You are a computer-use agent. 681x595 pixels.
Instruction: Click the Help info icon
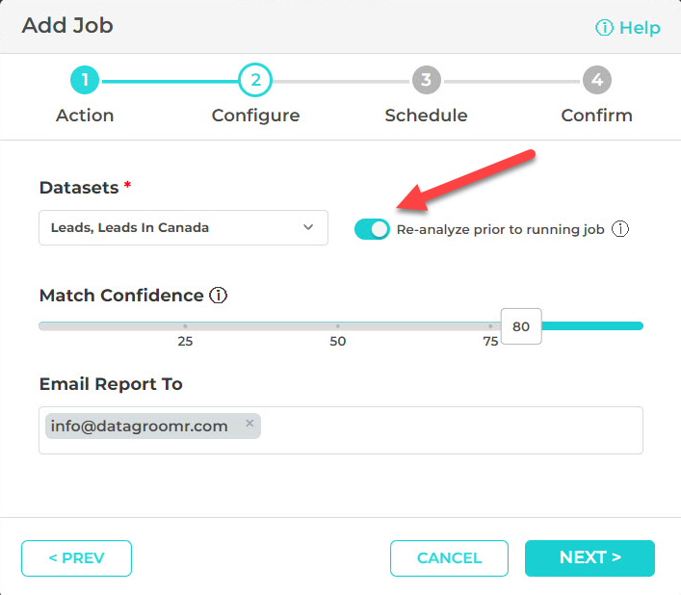(x=604, y=28)
